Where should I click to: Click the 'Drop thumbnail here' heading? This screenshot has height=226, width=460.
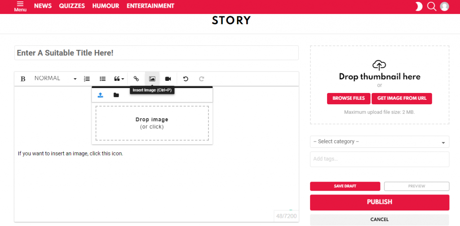[x=380, y=77]
